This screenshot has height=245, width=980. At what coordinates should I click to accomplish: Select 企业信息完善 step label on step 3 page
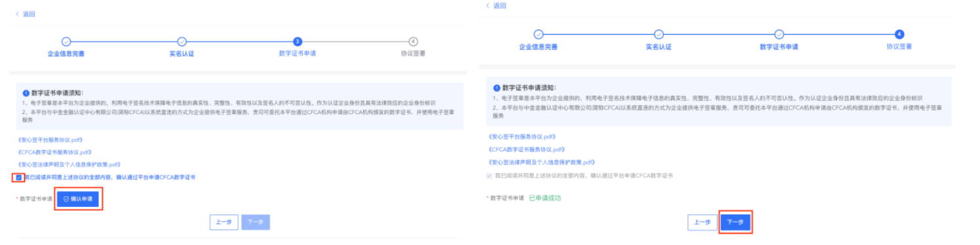click(66, 54)
